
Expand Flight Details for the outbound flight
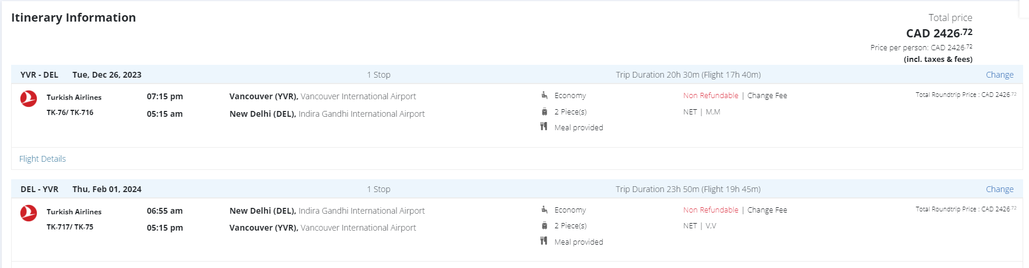(43, 159)
